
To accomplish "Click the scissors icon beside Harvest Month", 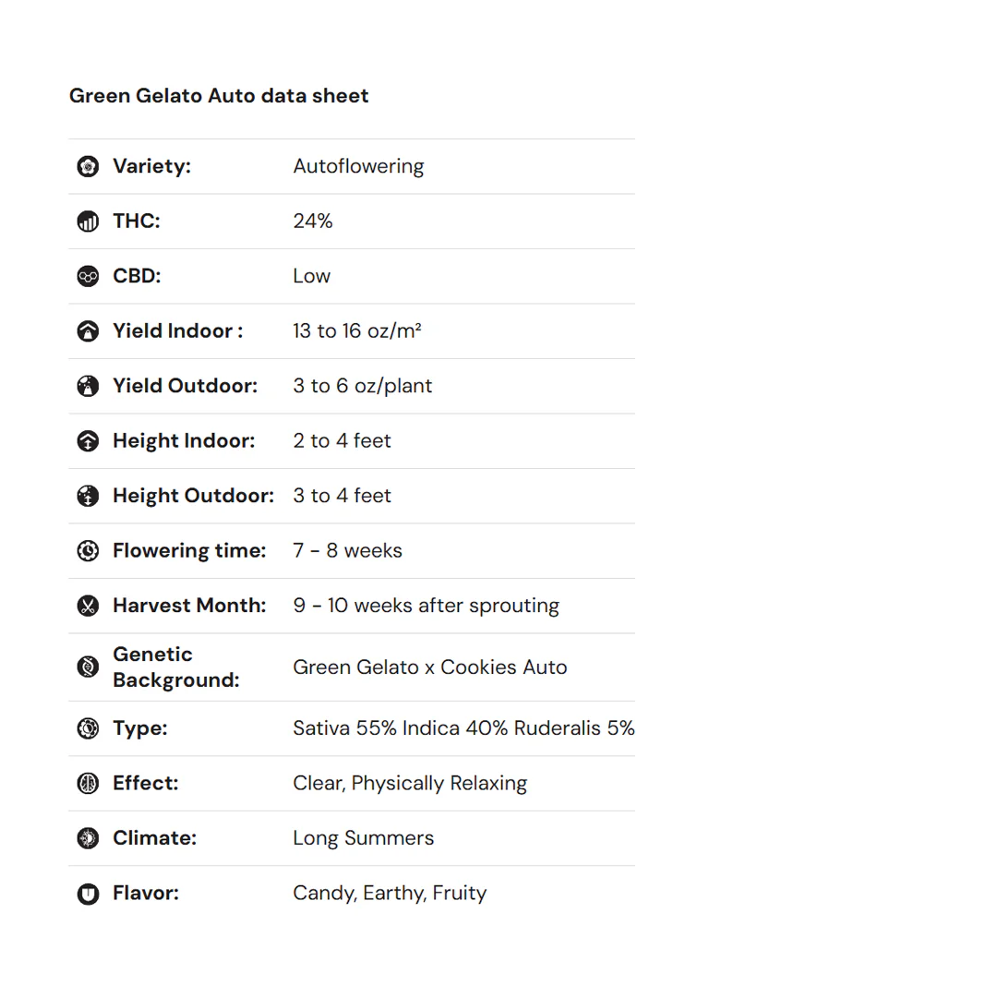I will (88, 606).
